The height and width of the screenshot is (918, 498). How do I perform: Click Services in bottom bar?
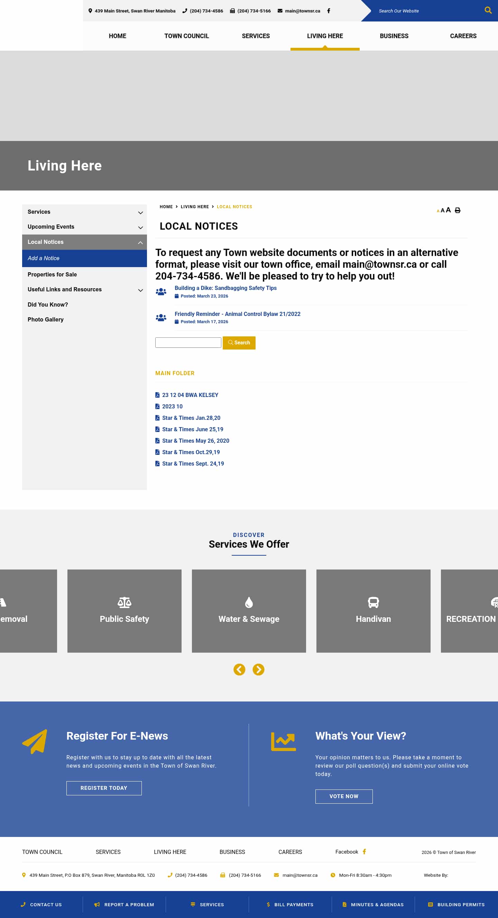pyautogui.click(x=207, y=904)
